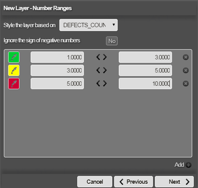Remove the 1.0000 to 3.0000 range
The width and height of the screenshot is (198, 188).
(186, 57)
